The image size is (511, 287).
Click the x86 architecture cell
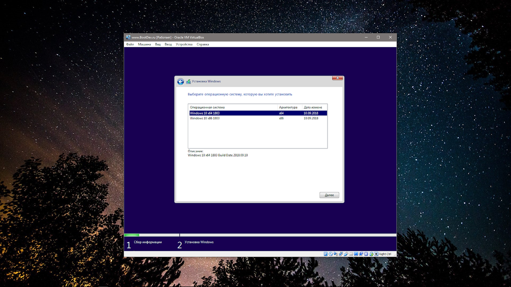(x=281, y=118)
